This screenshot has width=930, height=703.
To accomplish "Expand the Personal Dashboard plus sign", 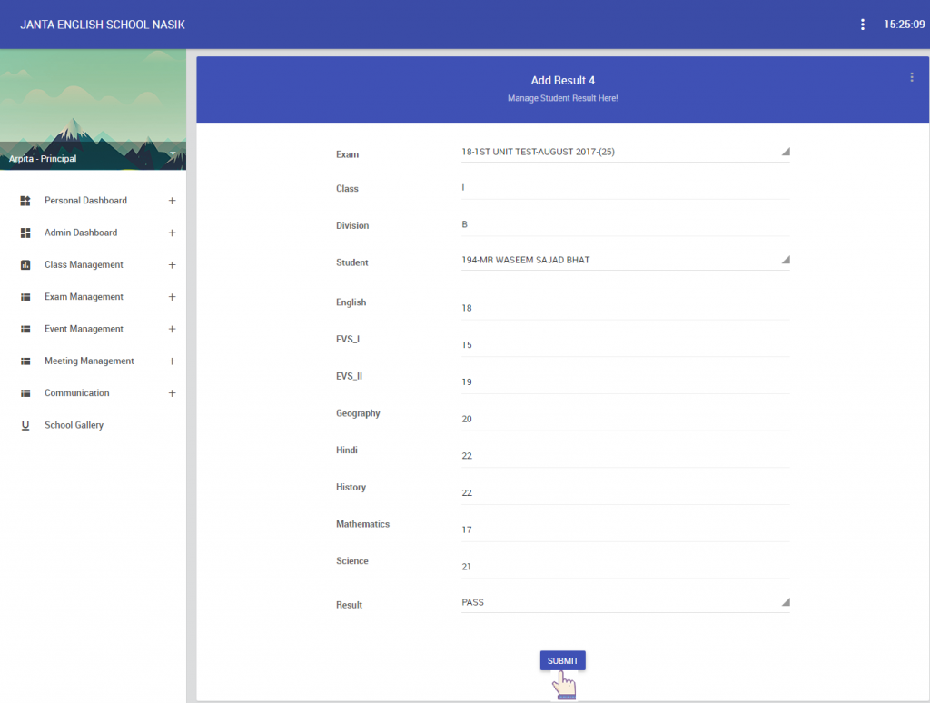I will tap(172, 201).
